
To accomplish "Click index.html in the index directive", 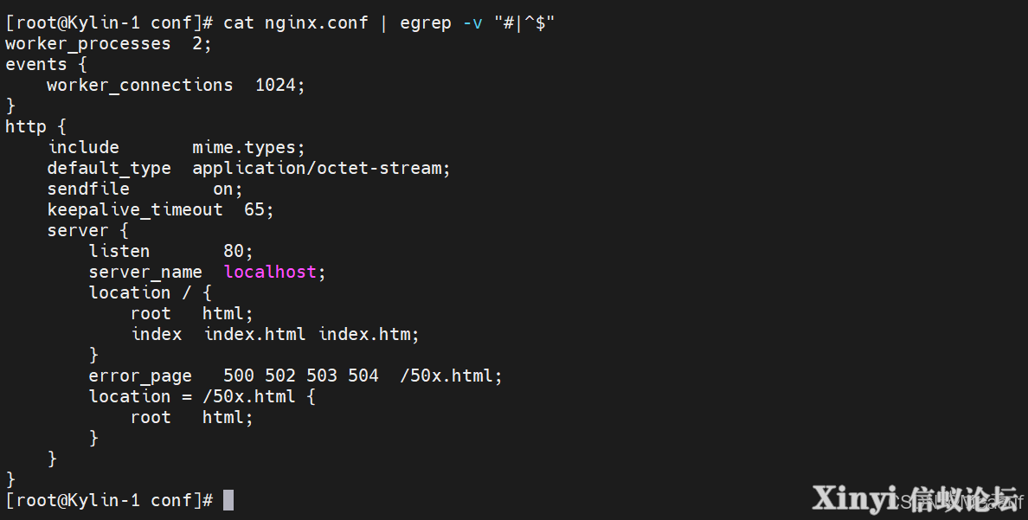I will tap(254, 335).
